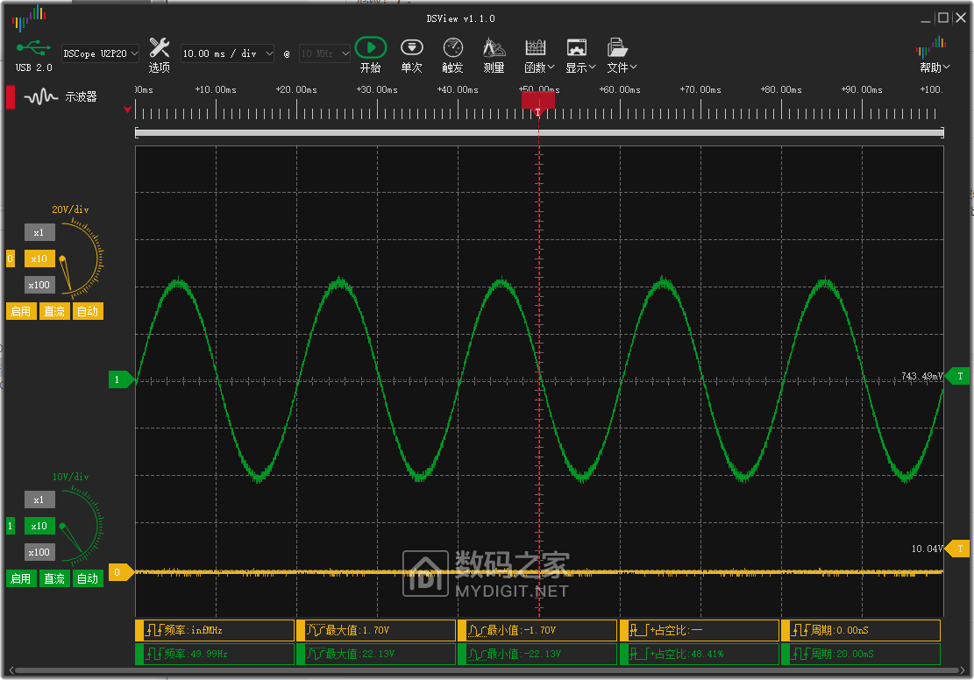Open the 文件 (File) menu
This screenshot has width=974, height=680.
(x=621, y=54)
